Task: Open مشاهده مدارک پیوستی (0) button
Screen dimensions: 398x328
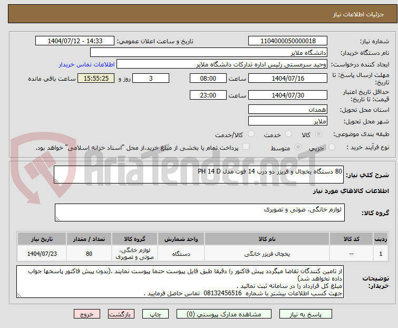Action: (x=224, y=314)
